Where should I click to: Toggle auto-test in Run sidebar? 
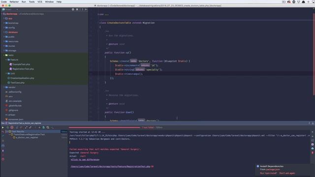[x=3, y=136]
